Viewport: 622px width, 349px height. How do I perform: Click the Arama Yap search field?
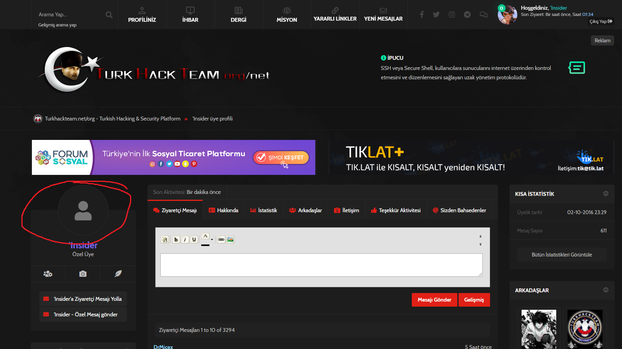pyautogui.click(x=69, y=15)
